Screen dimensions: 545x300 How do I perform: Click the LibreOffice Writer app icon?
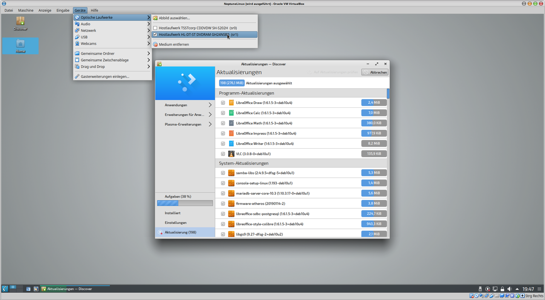[x=232, y=144]
